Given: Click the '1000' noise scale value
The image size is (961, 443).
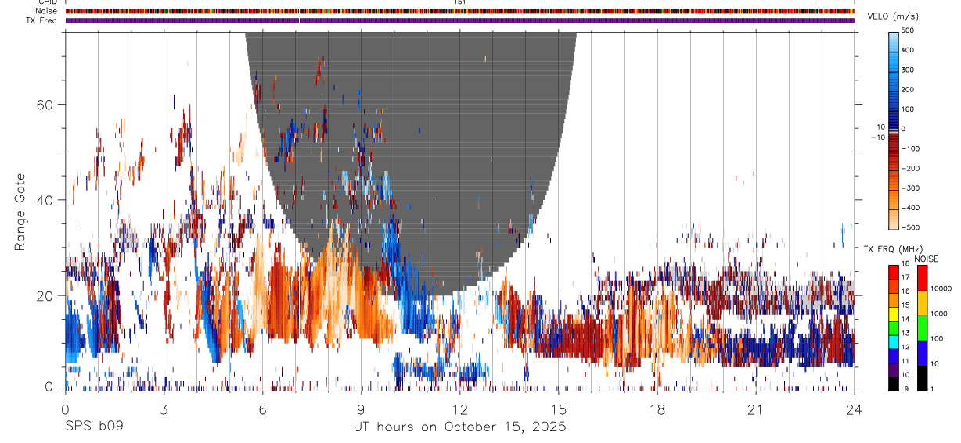Looking at the screenshot, I should point(938,313).
